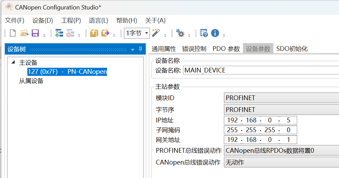This screenshot has width=339, height=178.
Task: Click the export package icon with purple arrow
Action: 105,33
